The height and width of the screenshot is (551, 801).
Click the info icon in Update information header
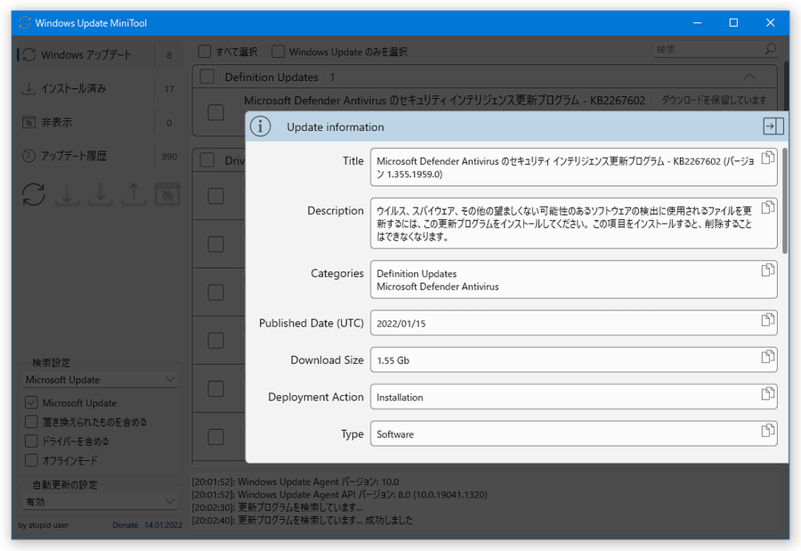(260, 126)
